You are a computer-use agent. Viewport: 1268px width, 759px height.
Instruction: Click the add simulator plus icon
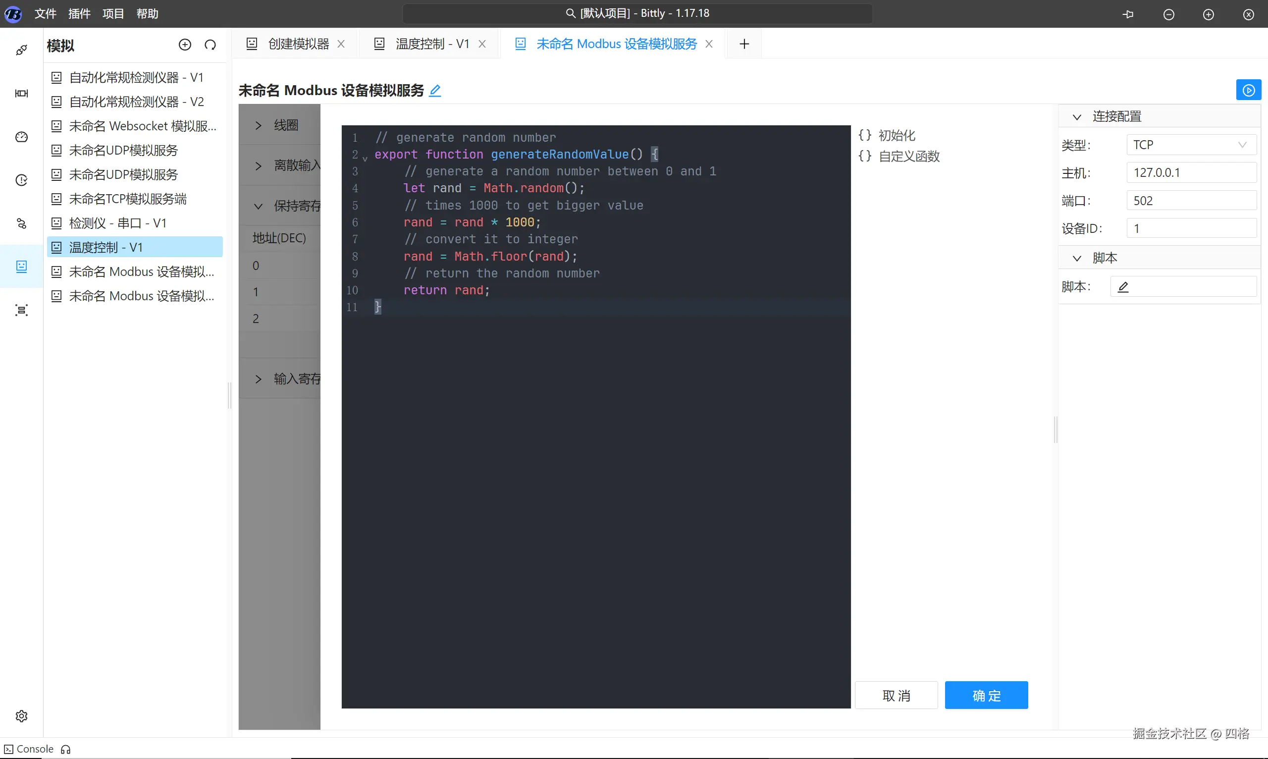click(x=185, y=45)
